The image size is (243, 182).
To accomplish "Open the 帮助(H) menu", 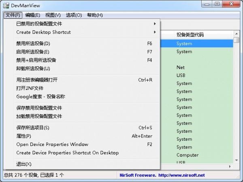I will (94, 15).
